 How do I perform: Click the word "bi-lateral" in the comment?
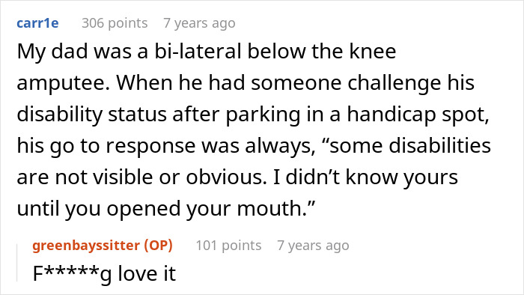[x=198, y=52]
